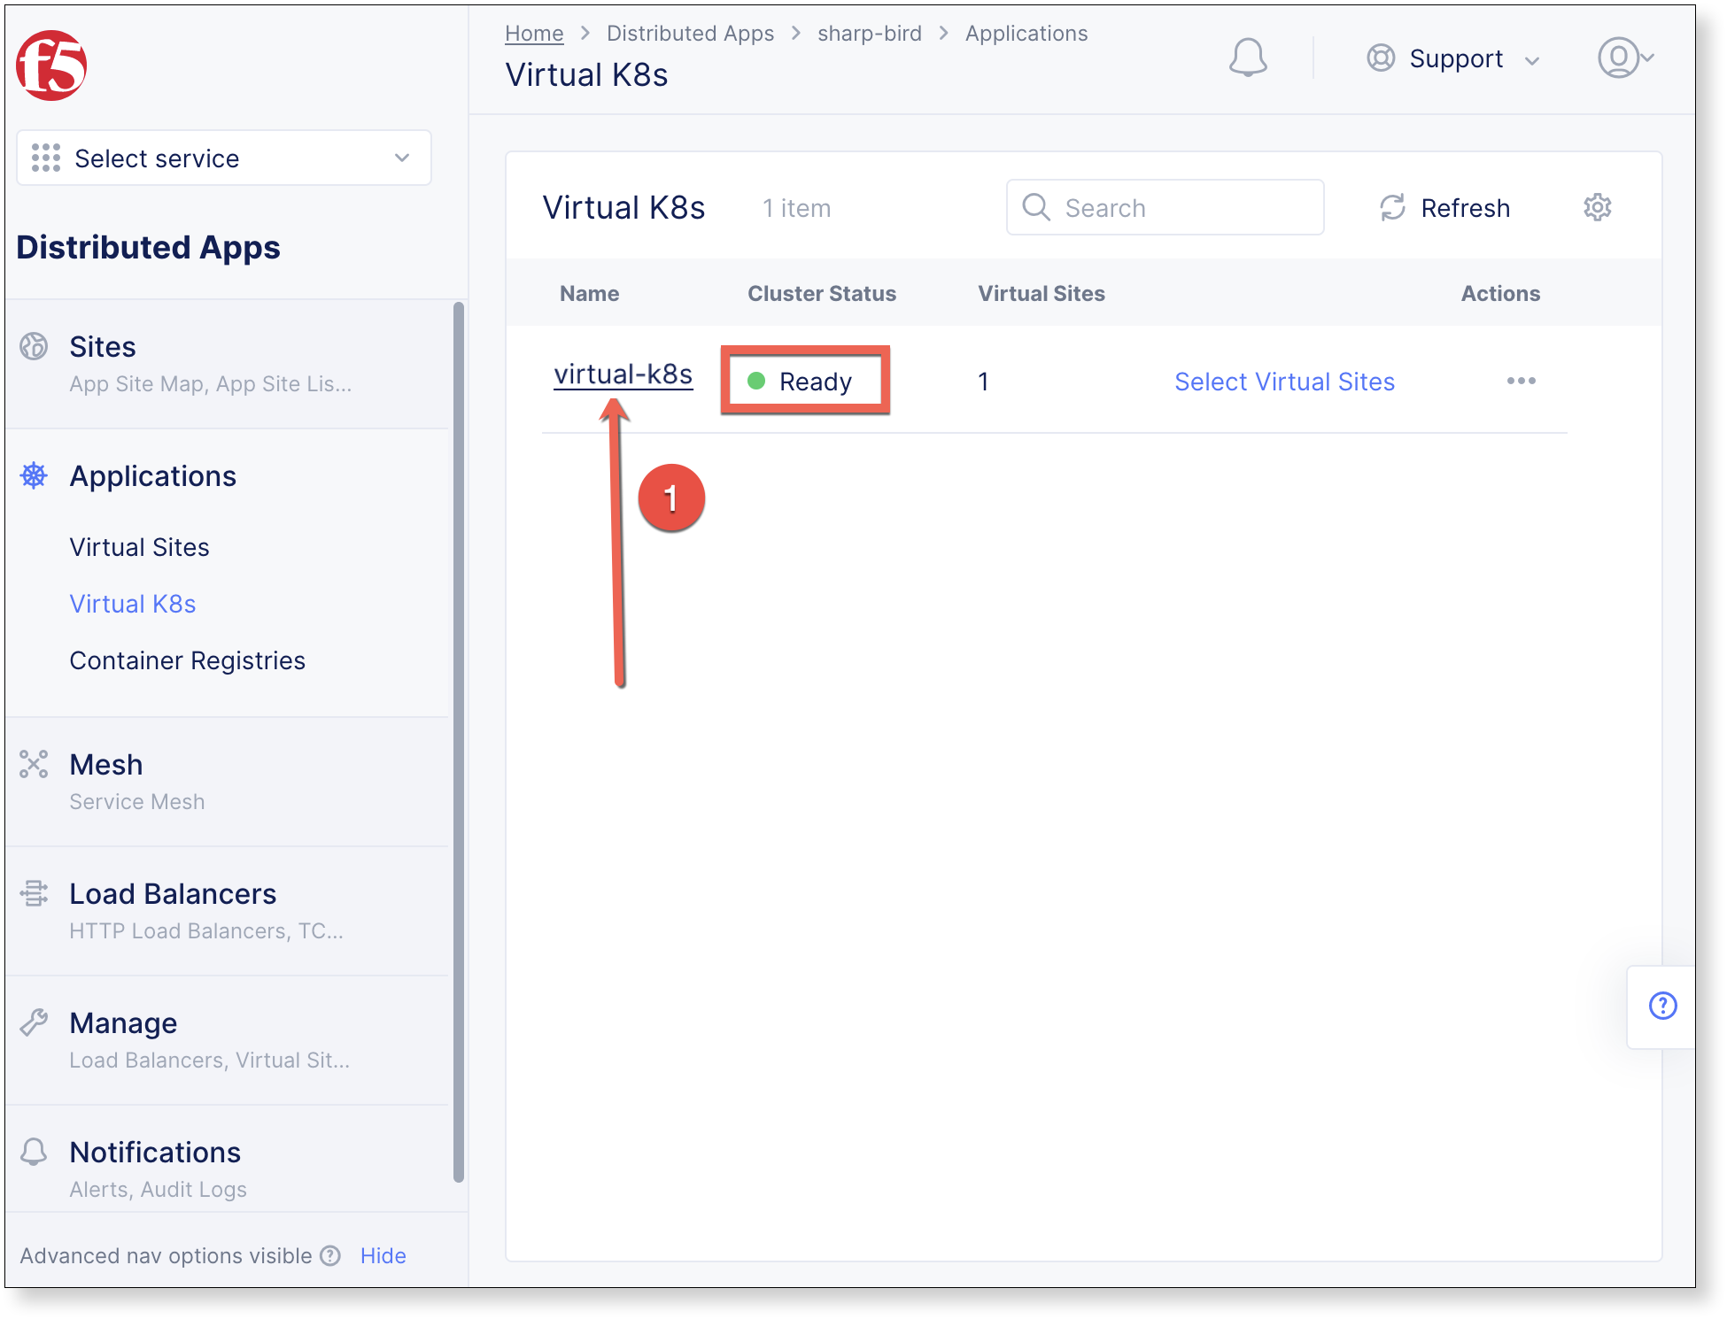Open Container Registries submenu item
Screen dimensions: 1727x1319
[187, 660]
